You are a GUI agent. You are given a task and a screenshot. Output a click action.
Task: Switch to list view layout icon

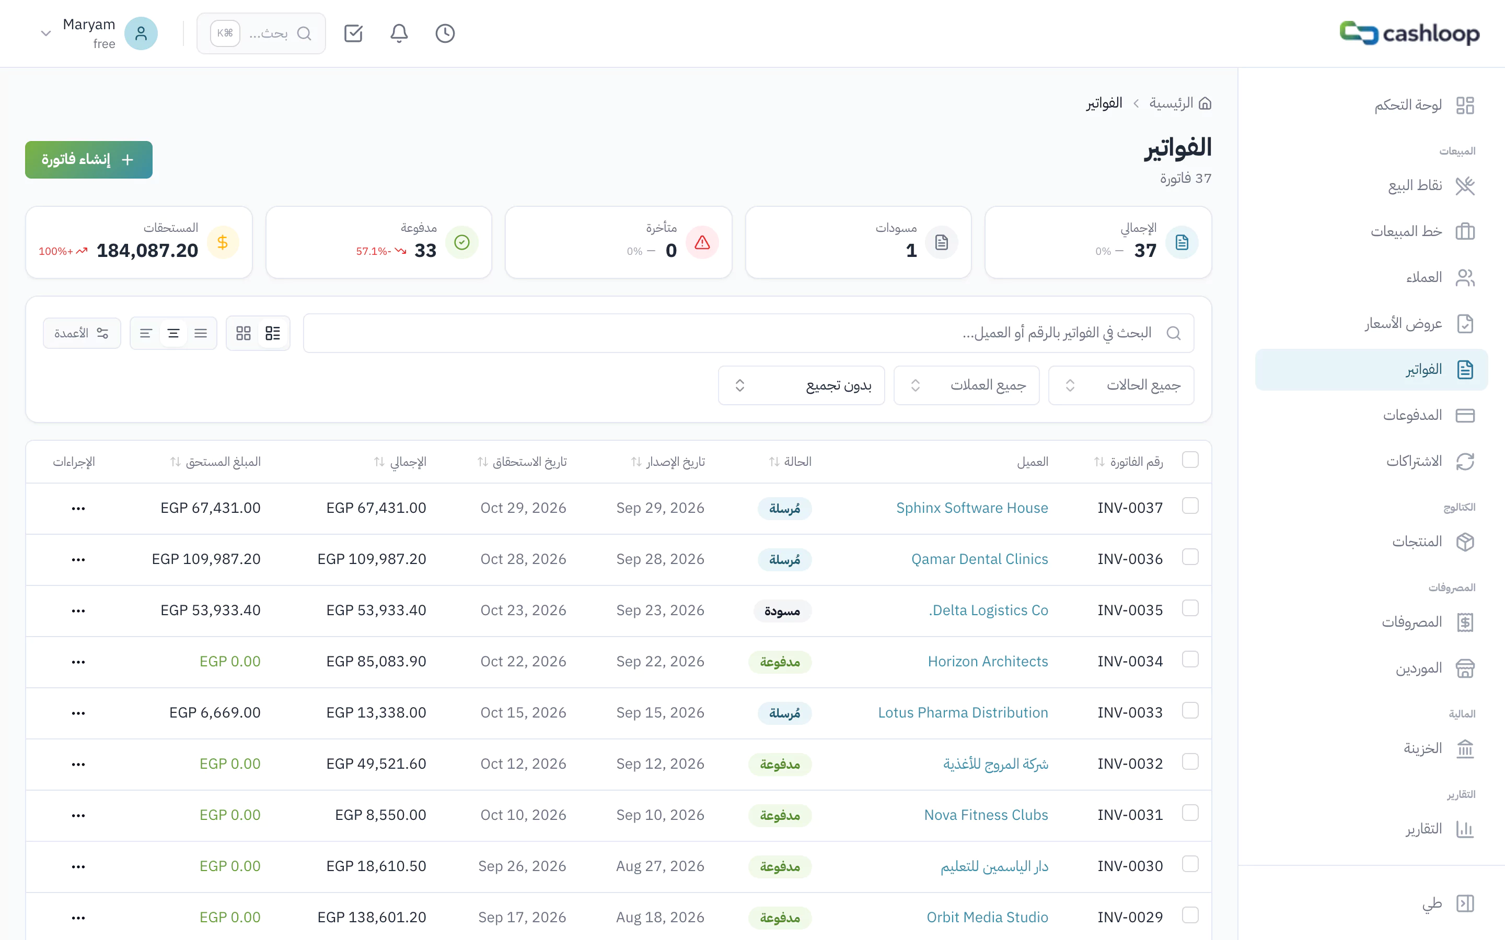[x=272, y=333]
